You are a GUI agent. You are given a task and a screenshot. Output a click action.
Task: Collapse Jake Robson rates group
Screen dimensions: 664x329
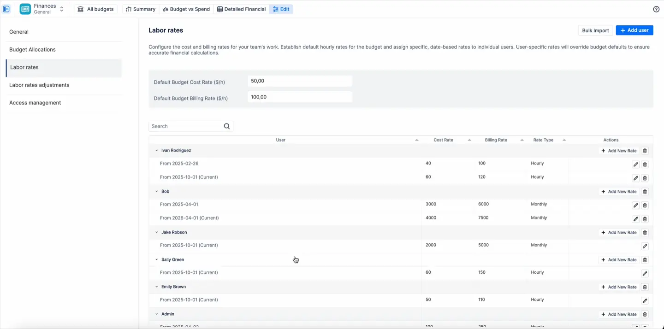pos(157,232)
